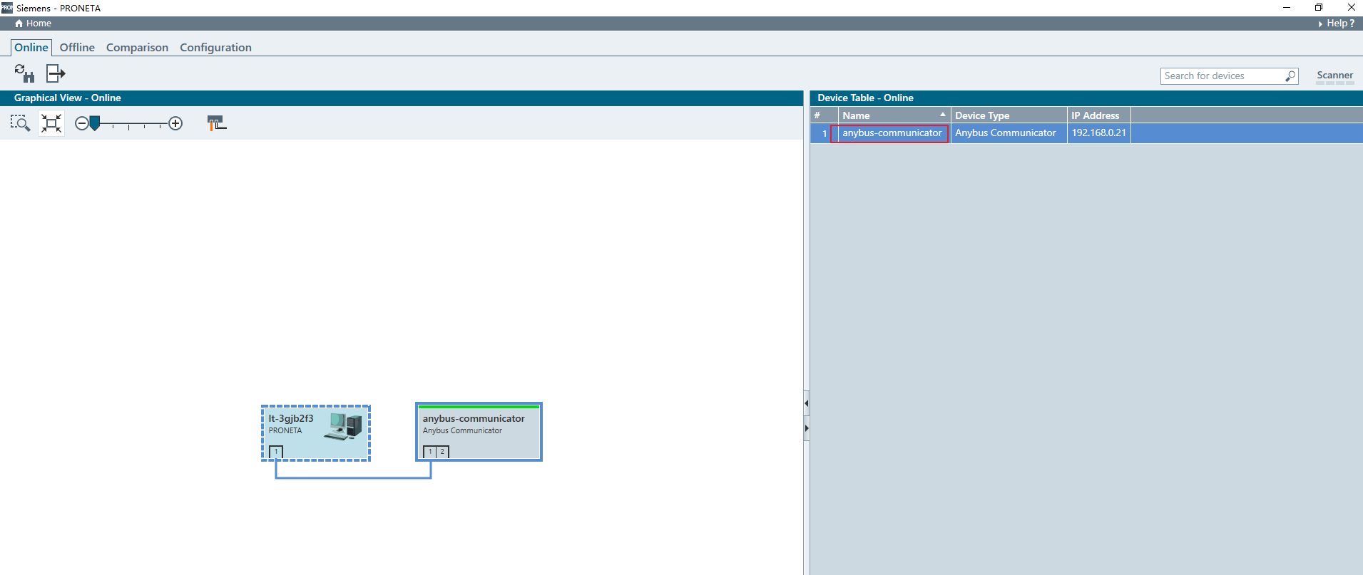Click the right arrow on the panel splitter
1363x575 pixels.
[x=807, y=428]
